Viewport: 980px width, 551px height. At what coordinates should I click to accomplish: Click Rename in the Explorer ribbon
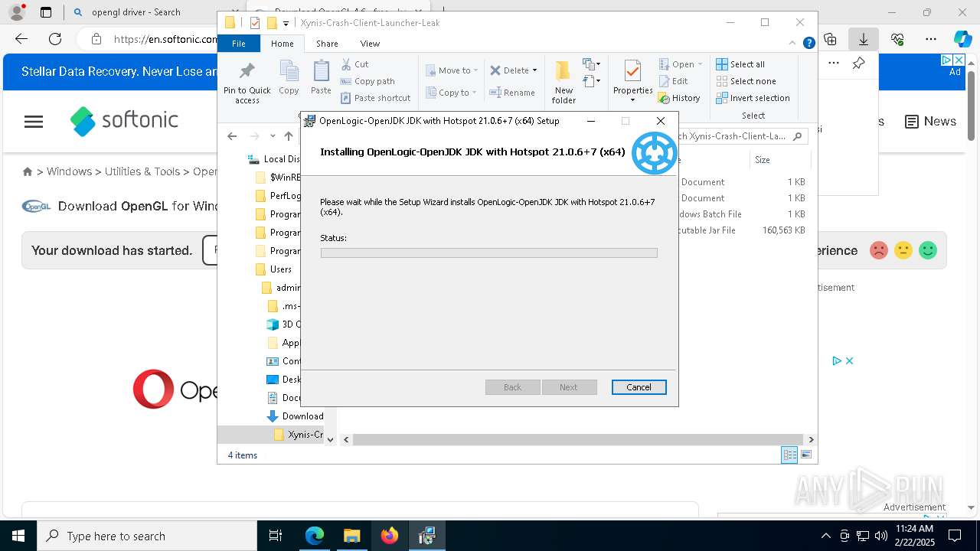[x=512, y=93]
